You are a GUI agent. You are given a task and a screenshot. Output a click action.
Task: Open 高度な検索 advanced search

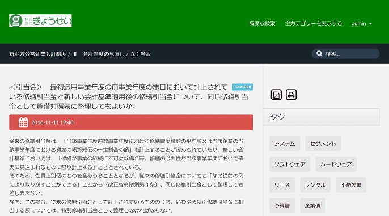coord(262,24)
